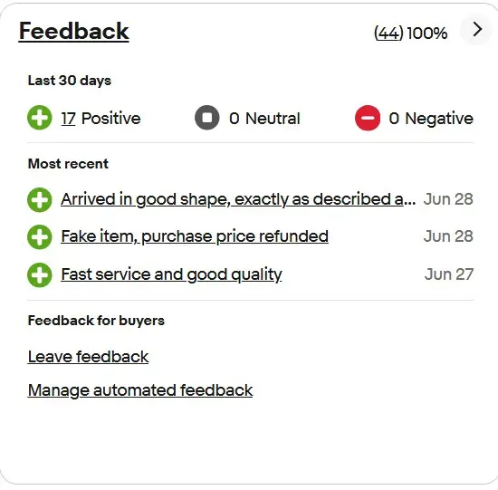Image resolution: width=498 pixels, height=490 pixels.
Task: Open 'Arrived in good shape, exactly as described' feedback
Action: click(238, 199)
